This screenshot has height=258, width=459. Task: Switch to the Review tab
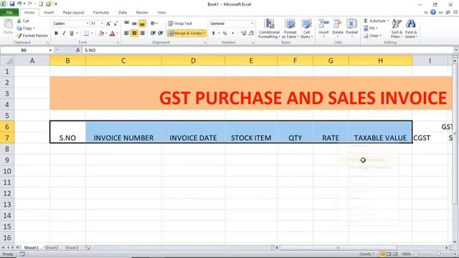142,13
